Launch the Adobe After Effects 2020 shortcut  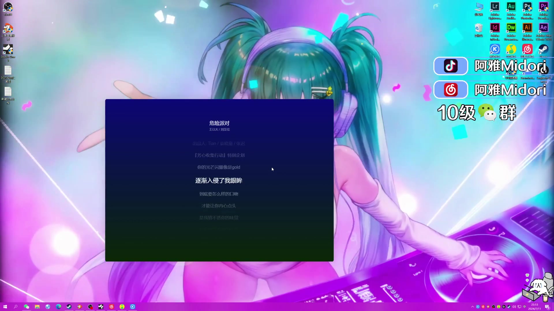click(543, 32)
